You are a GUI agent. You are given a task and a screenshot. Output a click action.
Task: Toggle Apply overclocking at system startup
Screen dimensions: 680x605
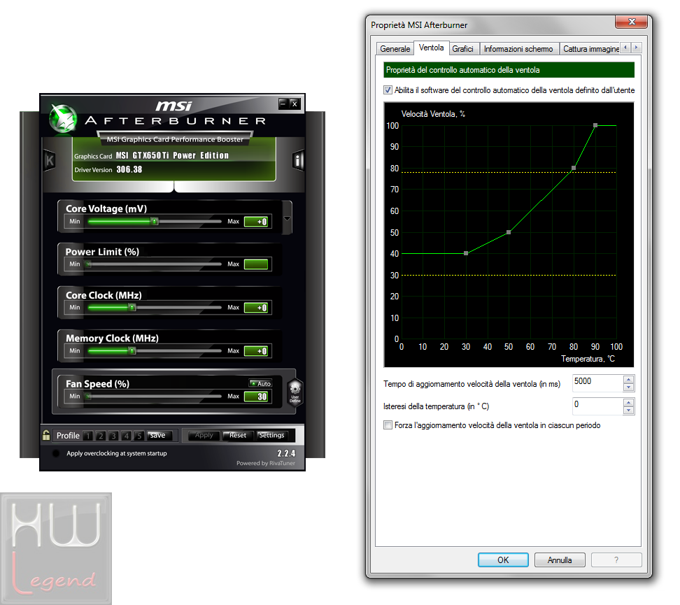[55, 453]
